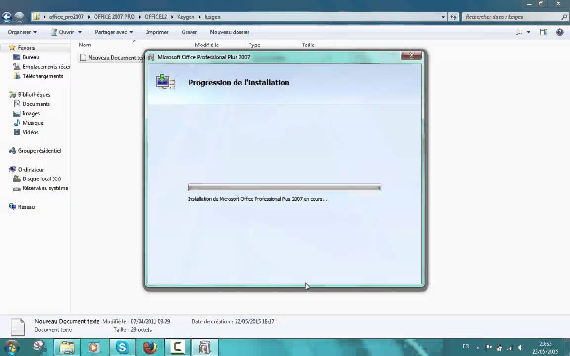Viewport: 570px width, 356px height.
Task: Go forward with the Explorer forward arrow
Action: (x=19, y=17)
